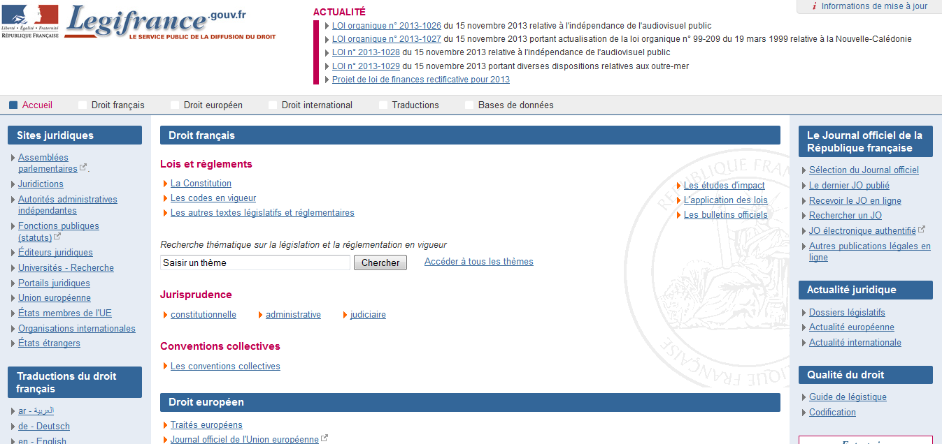Click the Legifrance logo
The height and width of the screenshot is (444, 942).
point(170,22)
